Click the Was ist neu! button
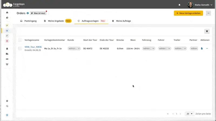216x121 pixels. pyautogui.click(x=38, y=13)
